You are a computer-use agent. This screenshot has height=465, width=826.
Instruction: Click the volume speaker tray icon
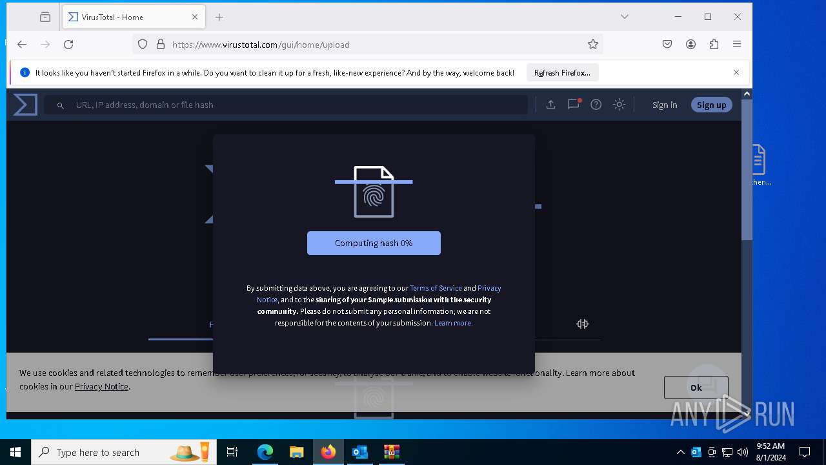click(x=743, y=452)
